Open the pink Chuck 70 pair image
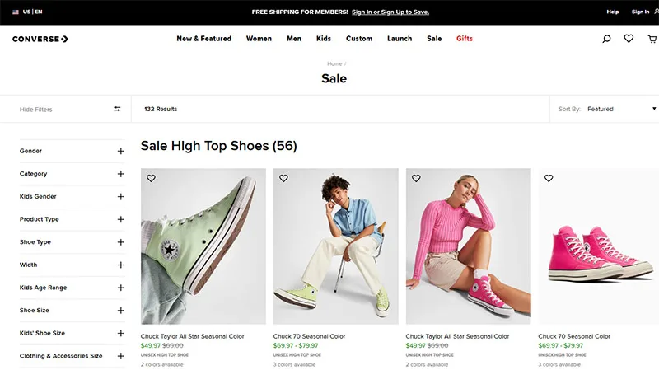Viewport: 659px width, 370px height. point(599,246)
